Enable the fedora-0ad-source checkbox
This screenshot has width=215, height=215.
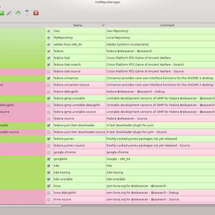coord(48,71)
